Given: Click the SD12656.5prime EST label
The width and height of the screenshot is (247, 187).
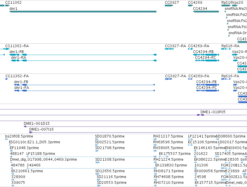Looking at the screenshot, I should click(x=110, y=171).
